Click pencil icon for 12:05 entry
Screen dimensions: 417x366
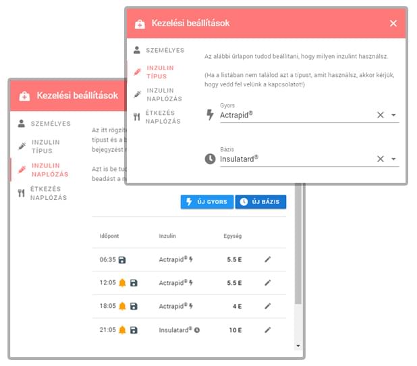(x=268, y=283)
